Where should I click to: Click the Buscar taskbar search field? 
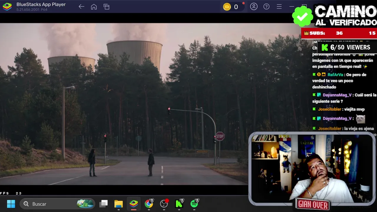(x=57, y=204)
